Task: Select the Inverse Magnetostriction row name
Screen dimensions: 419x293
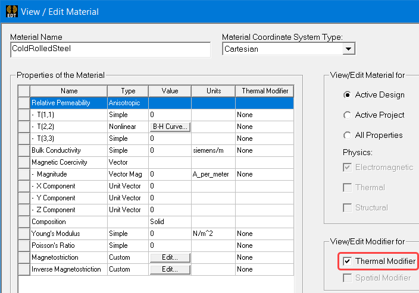Action: [69, 269]
